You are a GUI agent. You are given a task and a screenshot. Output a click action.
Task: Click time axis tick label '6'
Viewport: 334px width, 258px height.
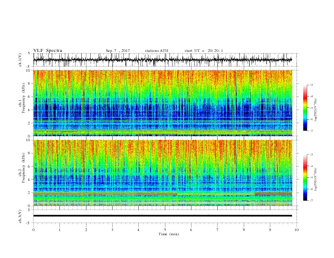191,230
